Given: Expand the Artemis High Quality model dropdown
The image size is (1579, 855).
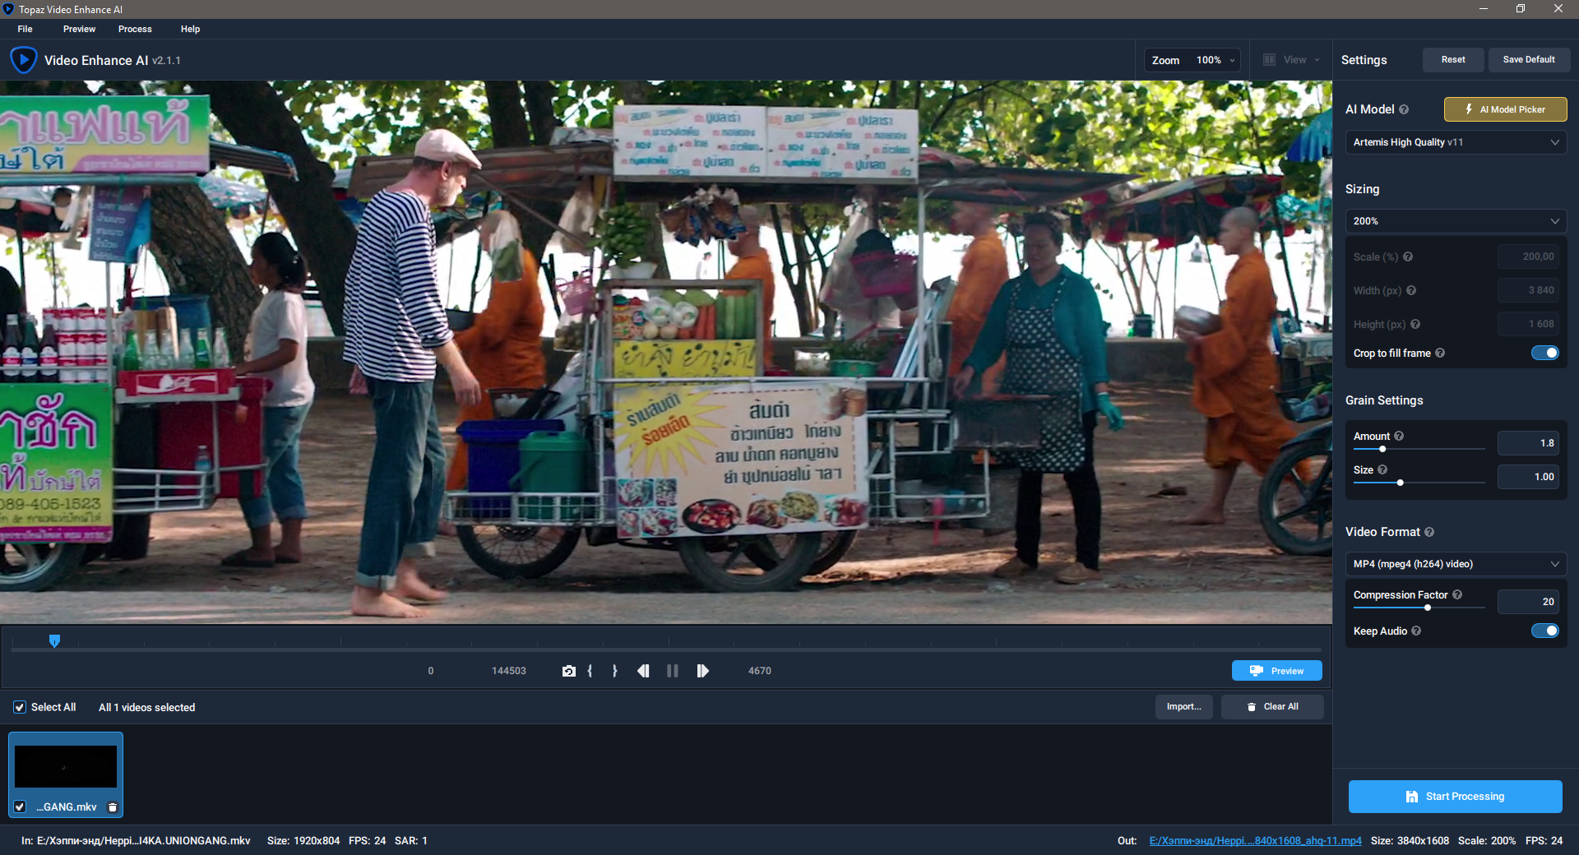Looking at the screenshot, I should coord(1456,142).
